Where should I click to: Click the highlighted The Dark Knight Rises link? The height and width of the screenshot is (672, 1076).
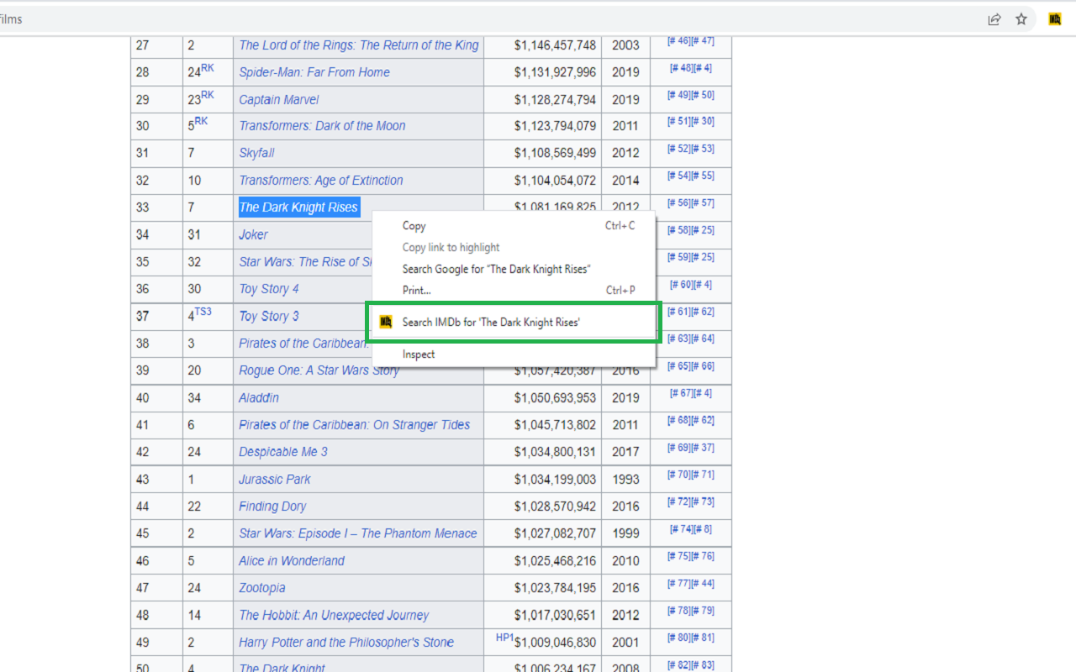tap(298, 207)
